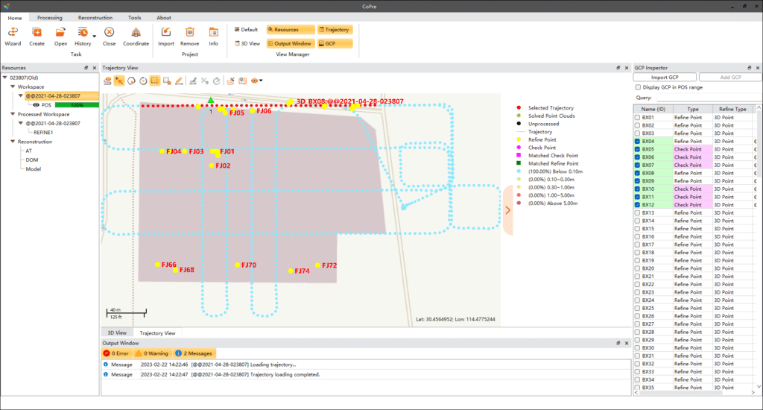Uncheck the BX08 control point checkbox
The height and width of the screenshot is (410, 763).
coord(637,173)
